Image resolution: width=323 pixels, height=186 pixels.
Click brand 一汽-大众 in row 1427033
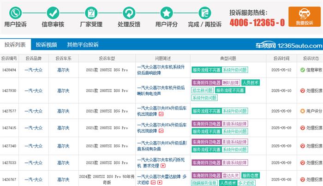pyautogui.click(x=34, y=163)
